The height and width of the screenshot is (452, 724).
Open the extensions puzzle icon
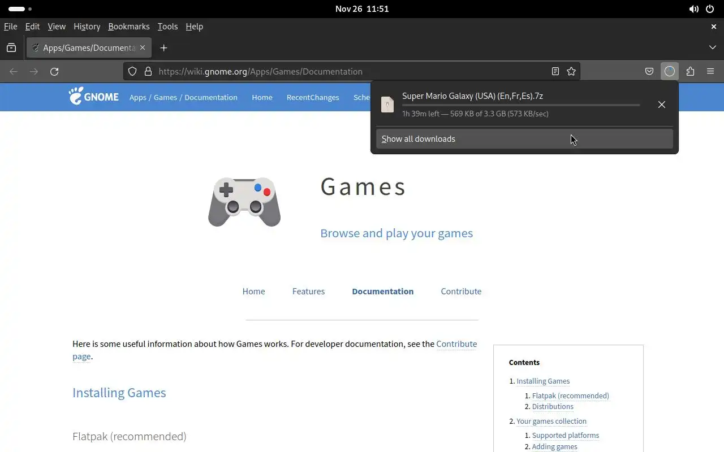[690, 72]
